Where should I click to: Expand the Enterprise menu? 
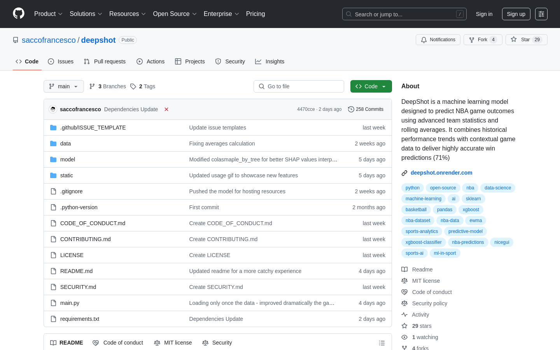221,14
